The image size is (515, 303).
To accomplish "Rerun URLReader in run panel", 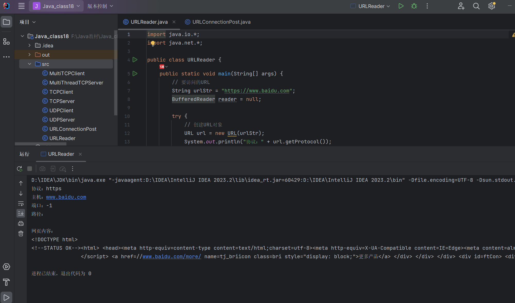I will pos(20,169).
